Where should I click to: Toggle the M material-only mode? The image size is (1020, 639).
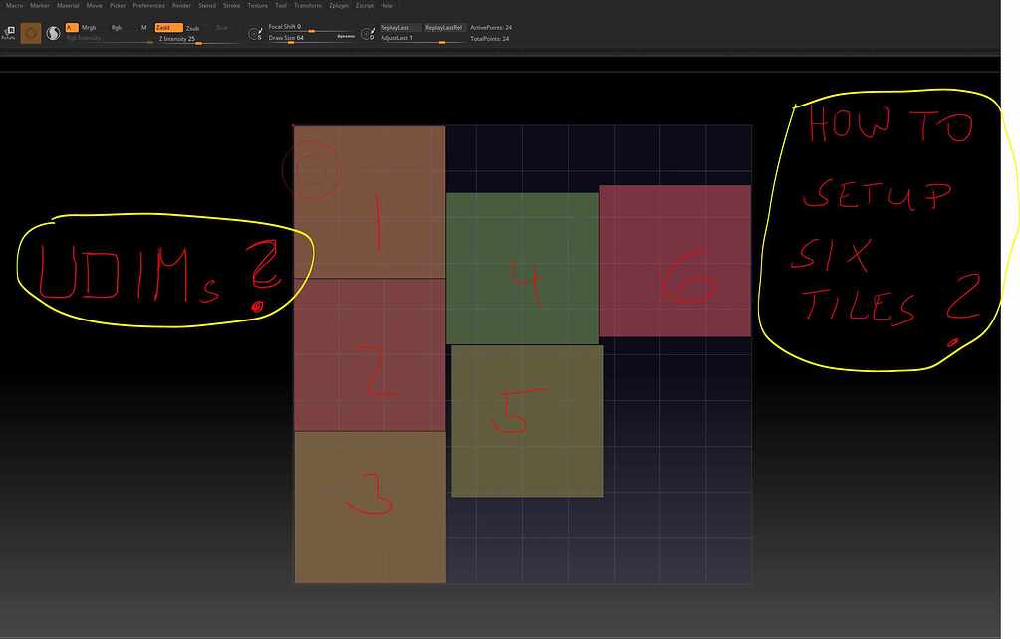tap(142, 26)
